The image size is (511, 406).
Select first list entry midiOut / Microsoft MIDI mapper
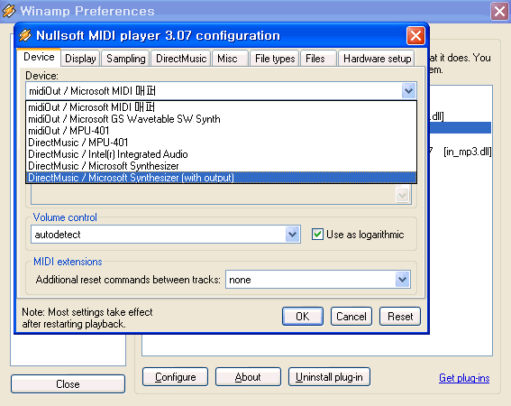(221, 107)
